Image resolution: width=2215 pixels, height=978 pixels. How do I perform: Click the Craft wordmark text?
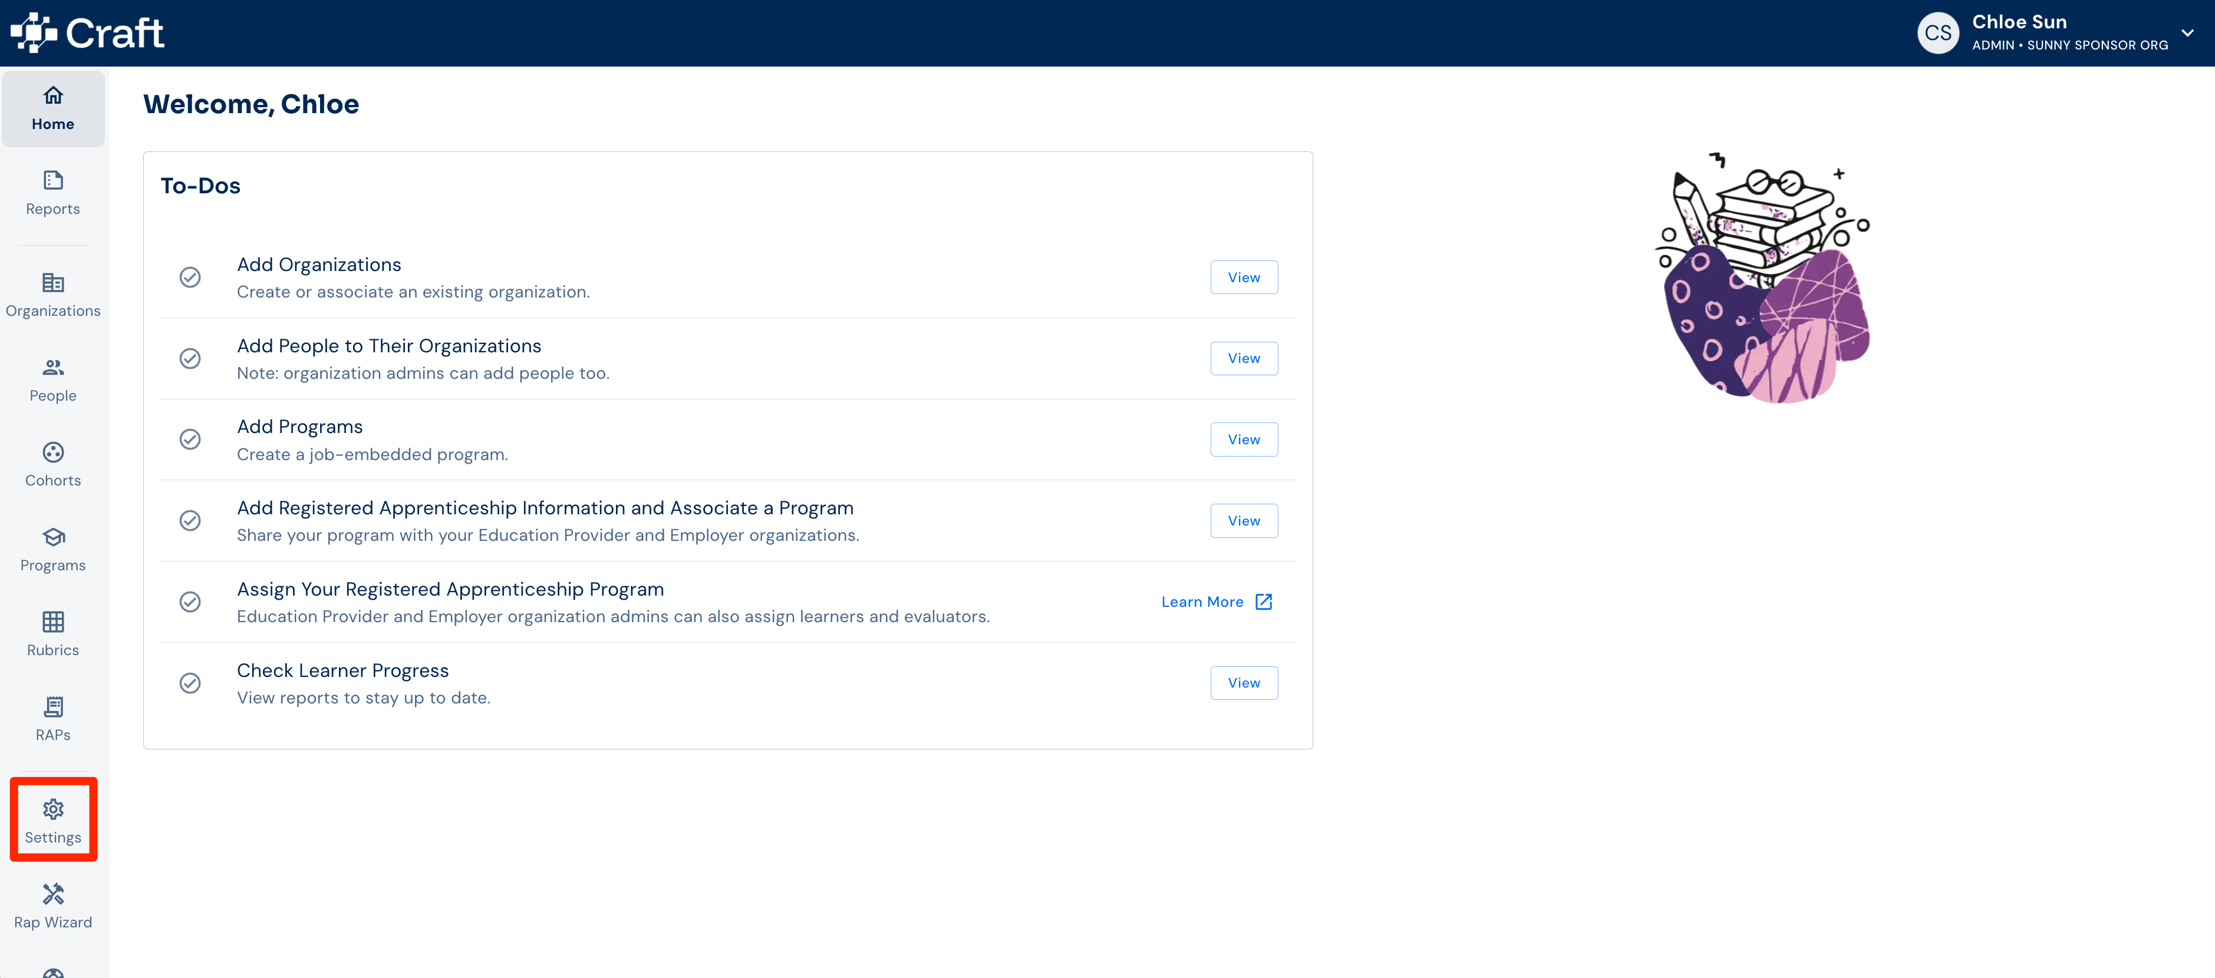pyautogui.click(x=114, y=32)
